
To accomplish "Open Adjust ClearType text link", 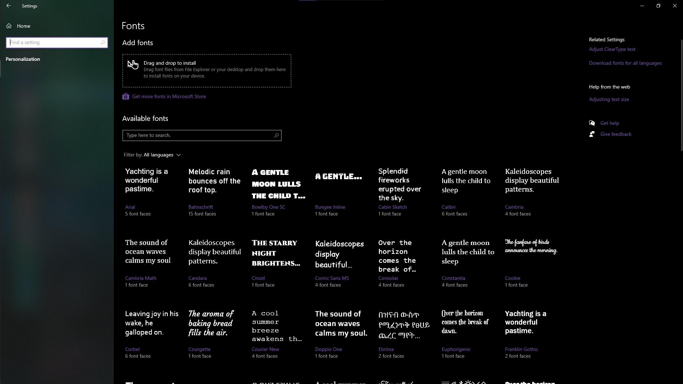I will (612, 49).
